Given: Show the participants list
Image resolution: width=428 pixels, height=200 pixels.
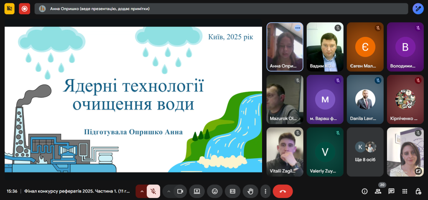Looking at the screenshot, I should [x=378, y=191].
